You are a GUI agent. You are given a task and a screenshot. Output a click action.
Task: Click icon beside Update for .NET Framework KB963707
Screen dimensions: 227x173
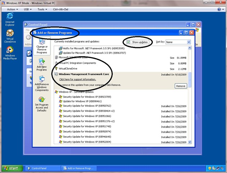61,53
